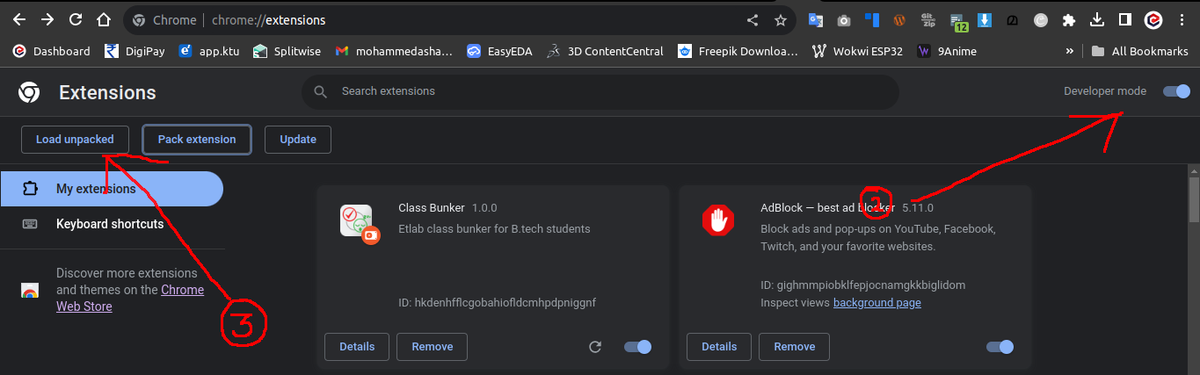
Task: Disable the AdBlock extension toggle
Action: [1000, 347]
